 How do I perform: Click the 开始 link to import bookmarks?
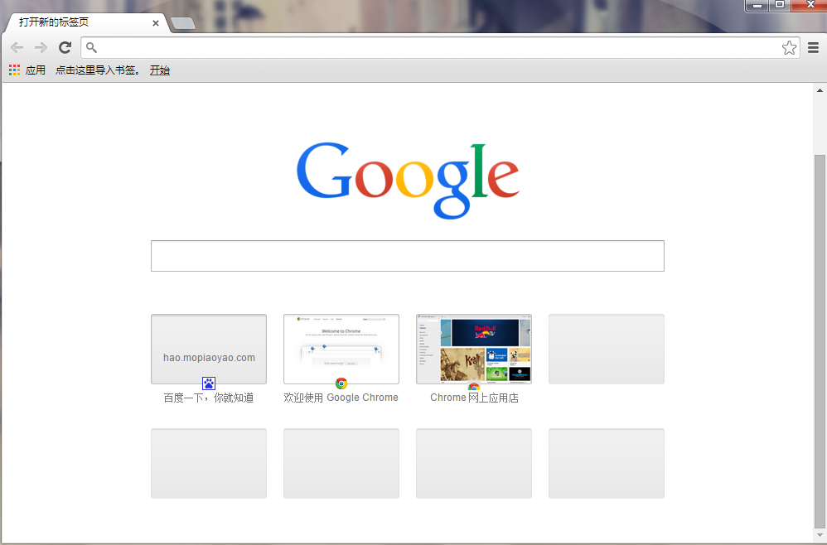(x=159, y=70)
